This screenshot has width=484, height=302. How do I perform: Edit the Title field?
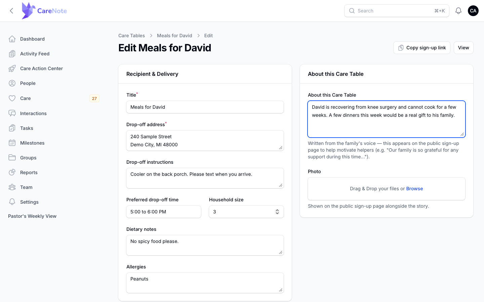(x=205, y=107)
